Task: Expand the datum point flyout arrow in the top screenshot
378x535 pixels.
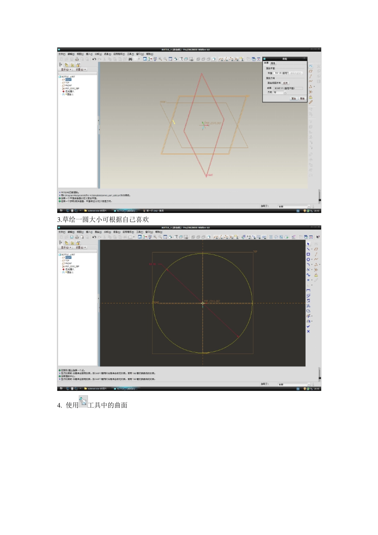Action: 314,86
